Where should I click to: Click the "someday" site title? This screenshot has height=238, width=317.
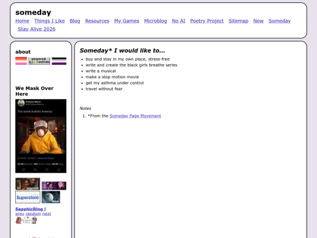pyautogui.click(x=33, y=12)
